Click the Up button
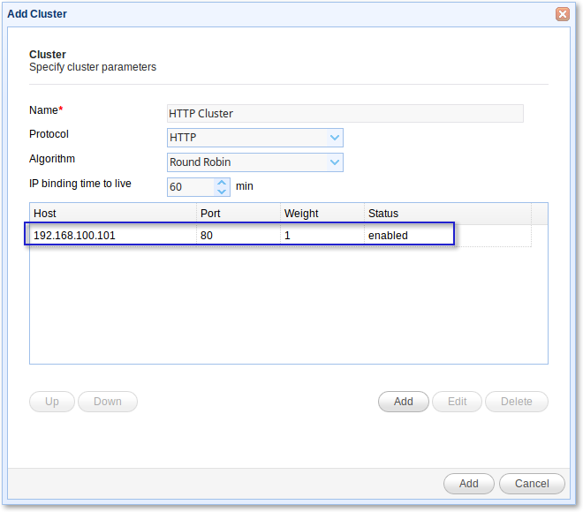 [x=52, y=402]
